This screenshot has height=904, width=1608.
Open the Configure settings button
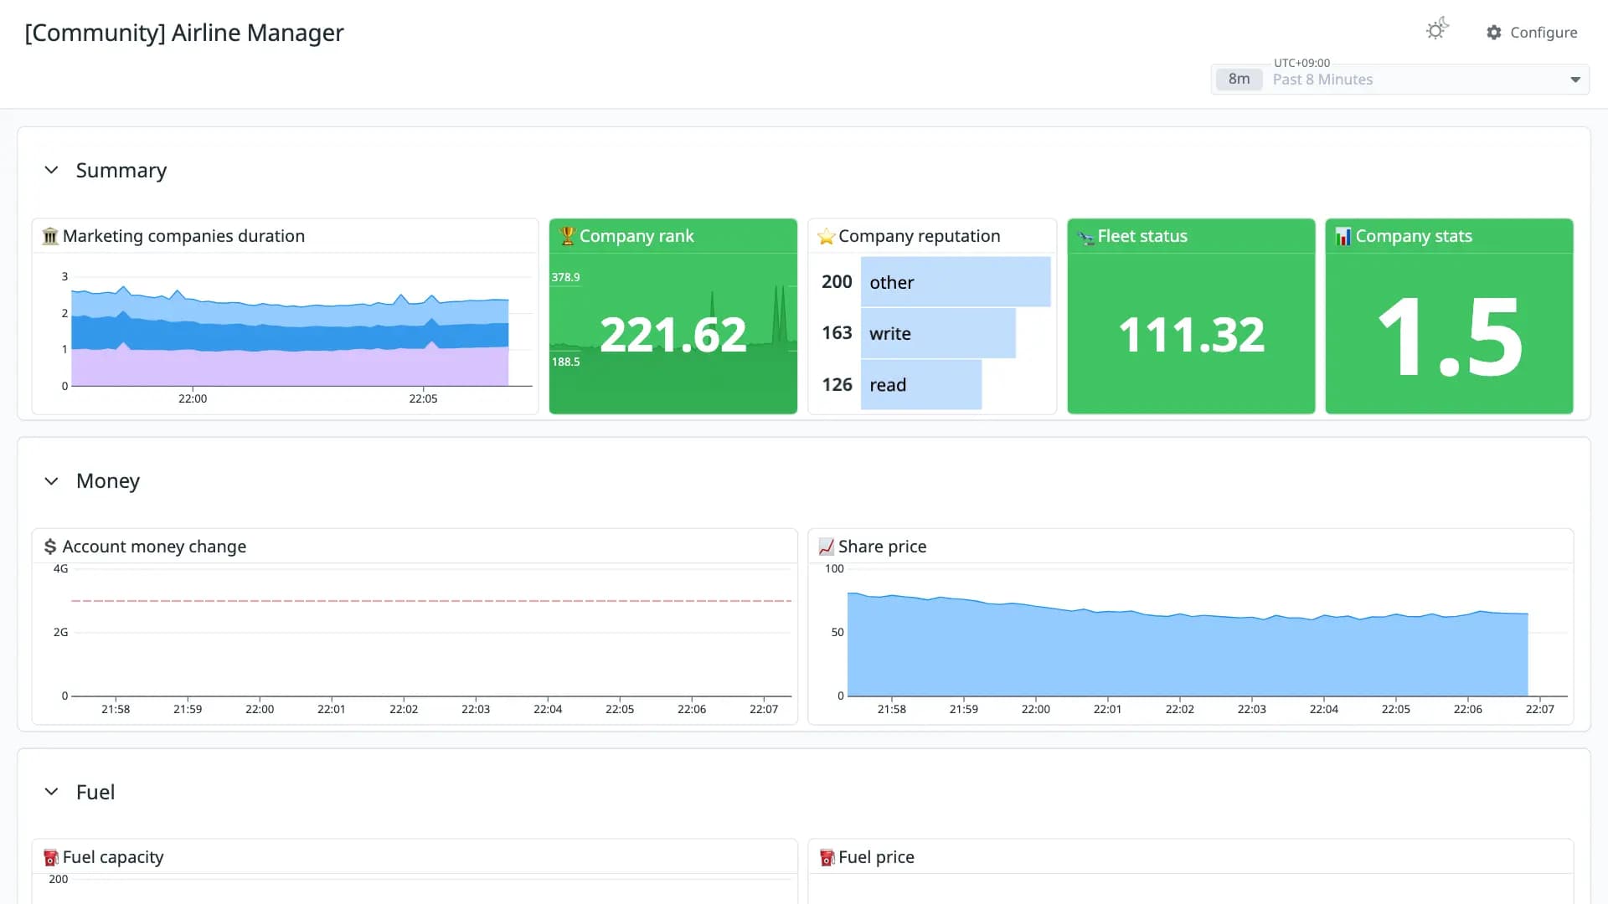click(1532, 33)
